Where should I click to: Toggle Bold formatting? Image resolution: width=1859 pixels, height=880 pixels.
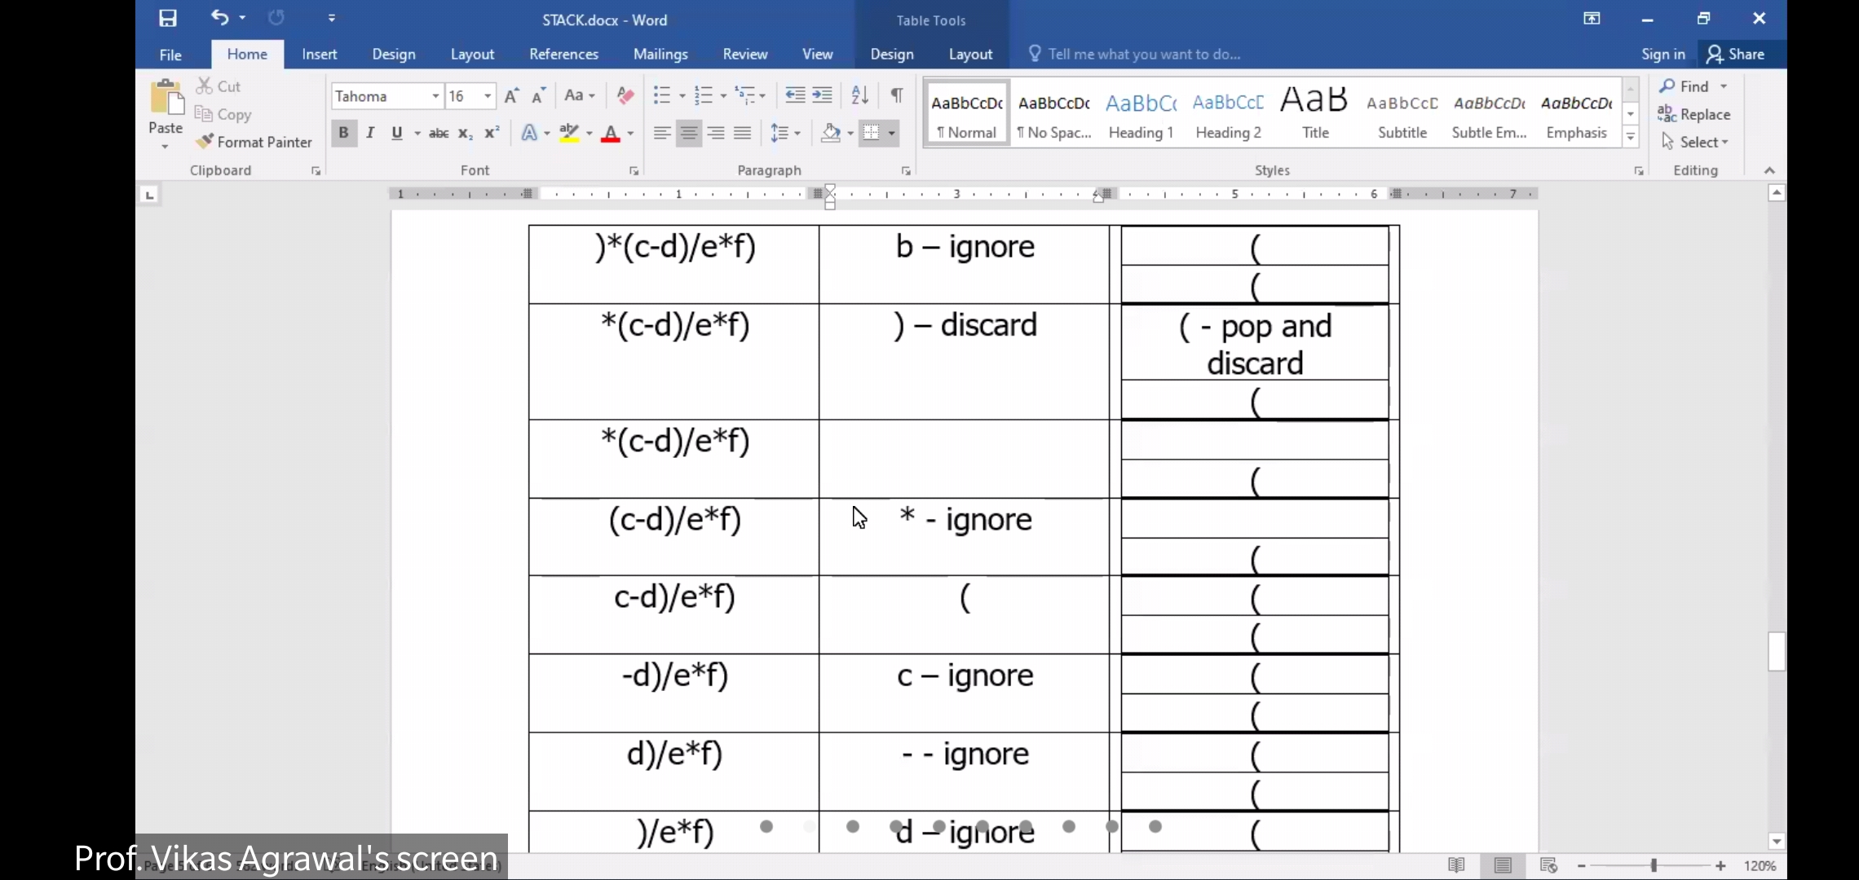343,133
